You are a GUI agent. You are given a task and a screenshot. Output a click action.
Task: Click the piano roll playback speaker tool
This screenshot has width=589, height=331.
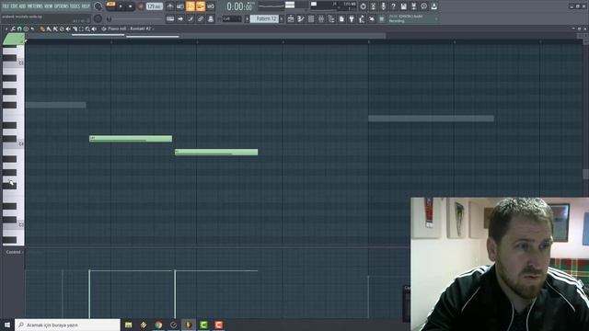point(94,29)
